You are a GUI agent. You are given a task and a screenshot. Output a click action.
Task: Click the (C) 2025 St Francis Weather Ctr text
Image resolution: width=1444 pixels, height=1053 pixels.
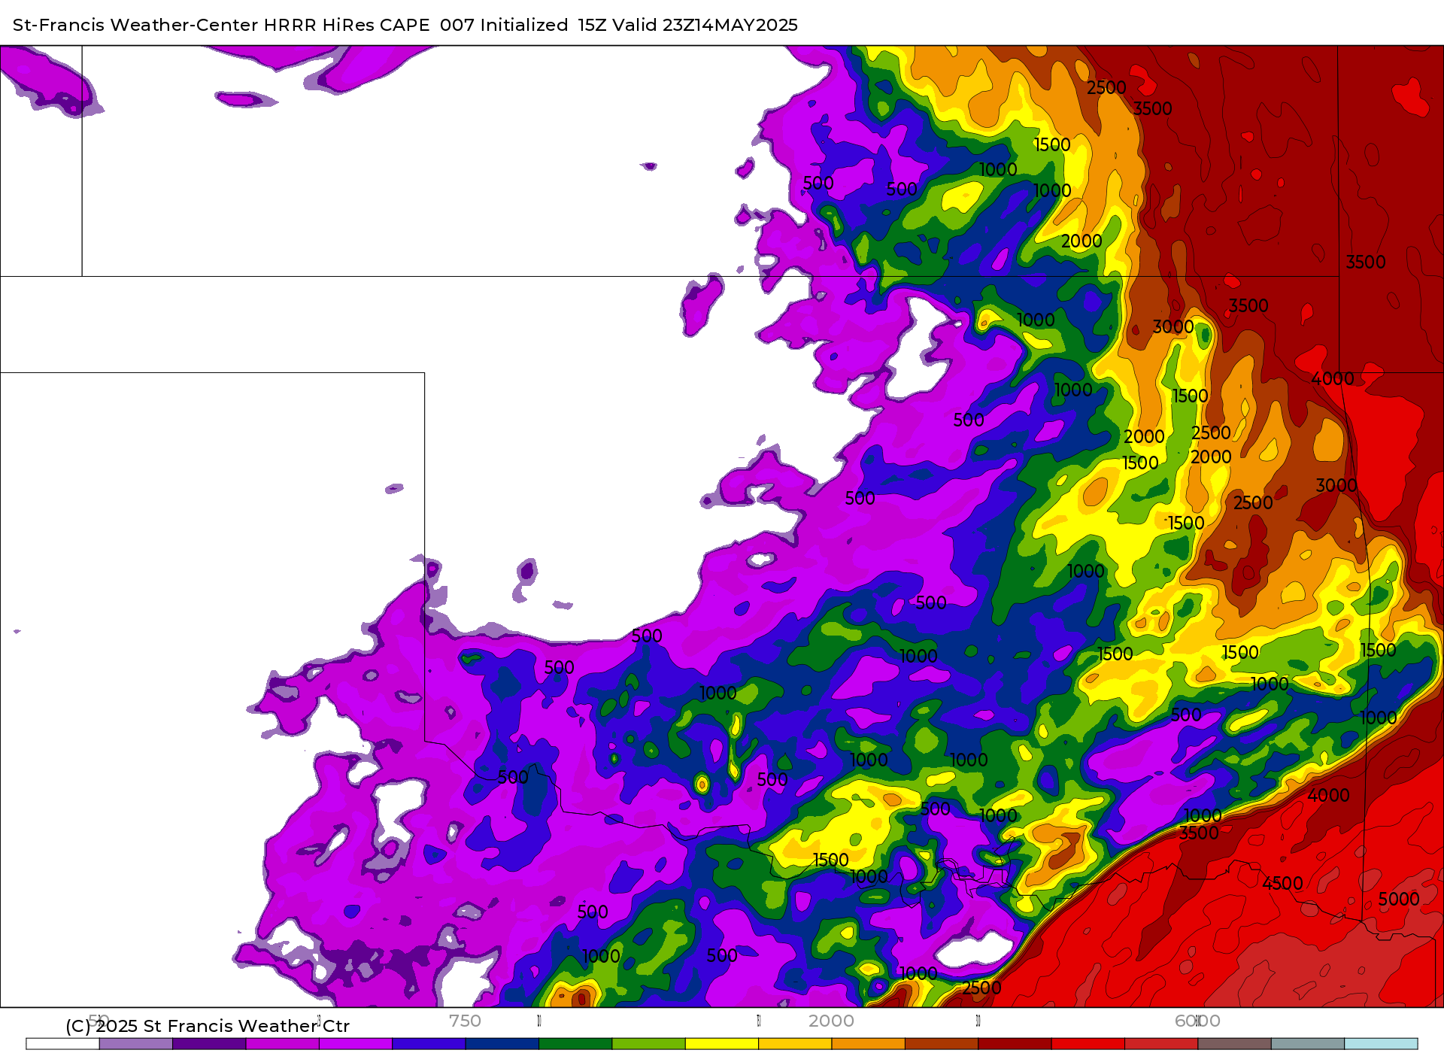click(208, 1026)
